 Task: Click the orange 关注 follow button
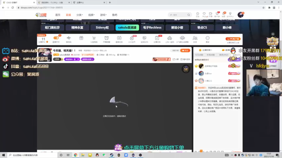(x=185, y=51)
